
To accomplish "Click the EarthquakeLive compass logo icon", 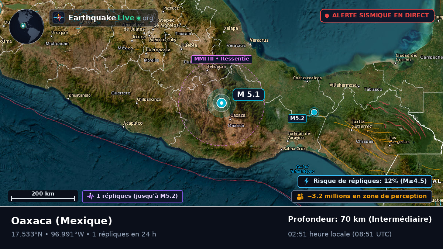I will [59, 18].
